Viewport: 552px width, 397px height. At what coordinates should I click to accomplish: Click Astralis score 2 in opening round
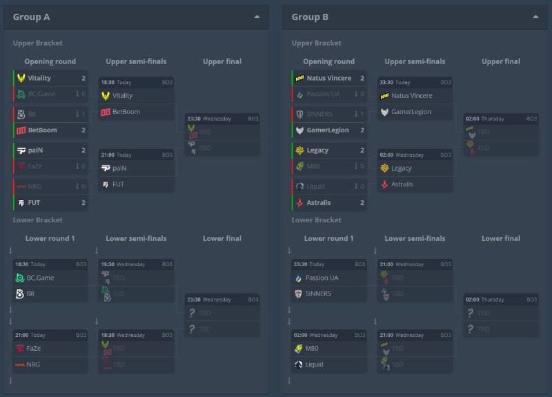[362, 202]
